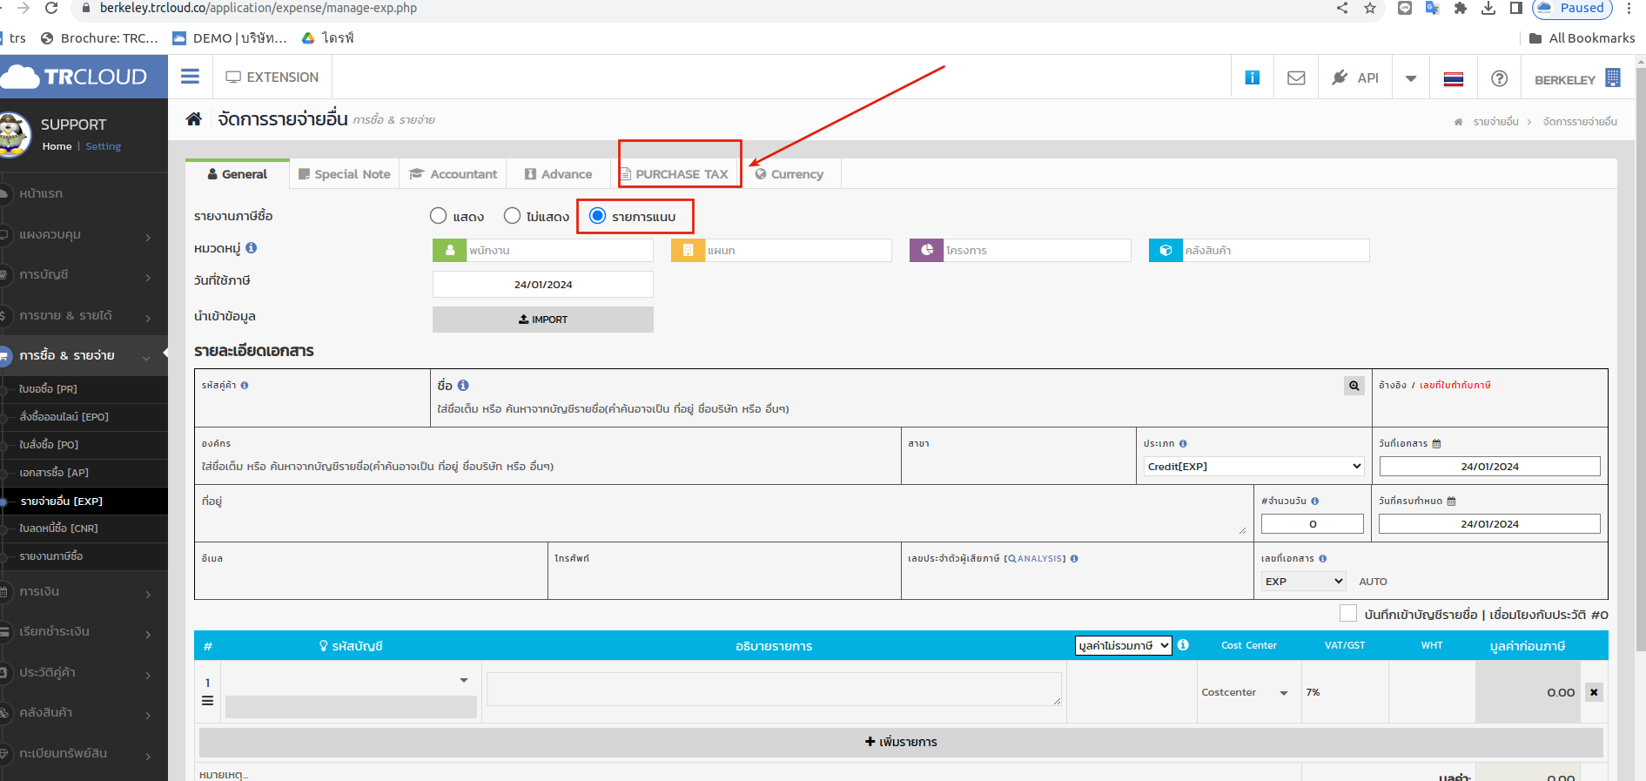Switch language via Thai flag icon
This screenshot has width=1646, height=781.
pyautogui.click(x=1453, y=78)
